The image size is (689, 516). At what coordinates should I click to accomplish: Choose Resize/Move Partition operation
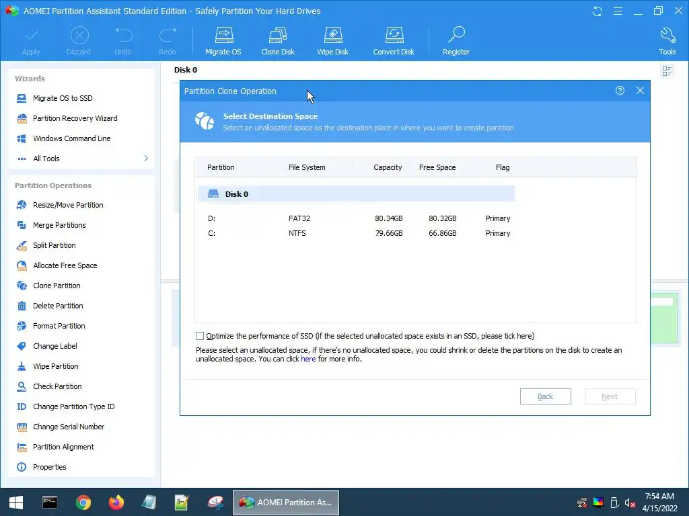click(x=68, y=205)
